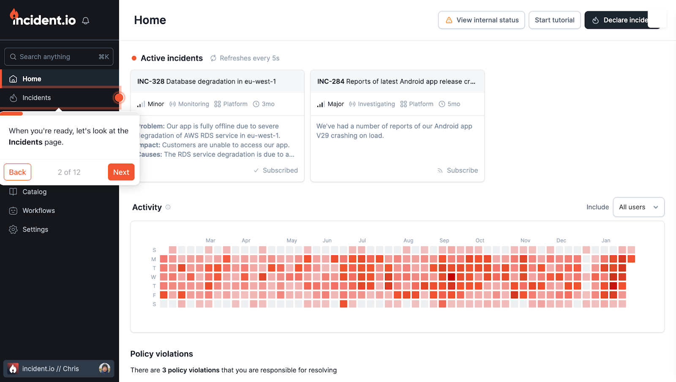Click the INC-284 description text about Android V29
This screenshot has height=382, width=676.
click(x=394, y=131)
